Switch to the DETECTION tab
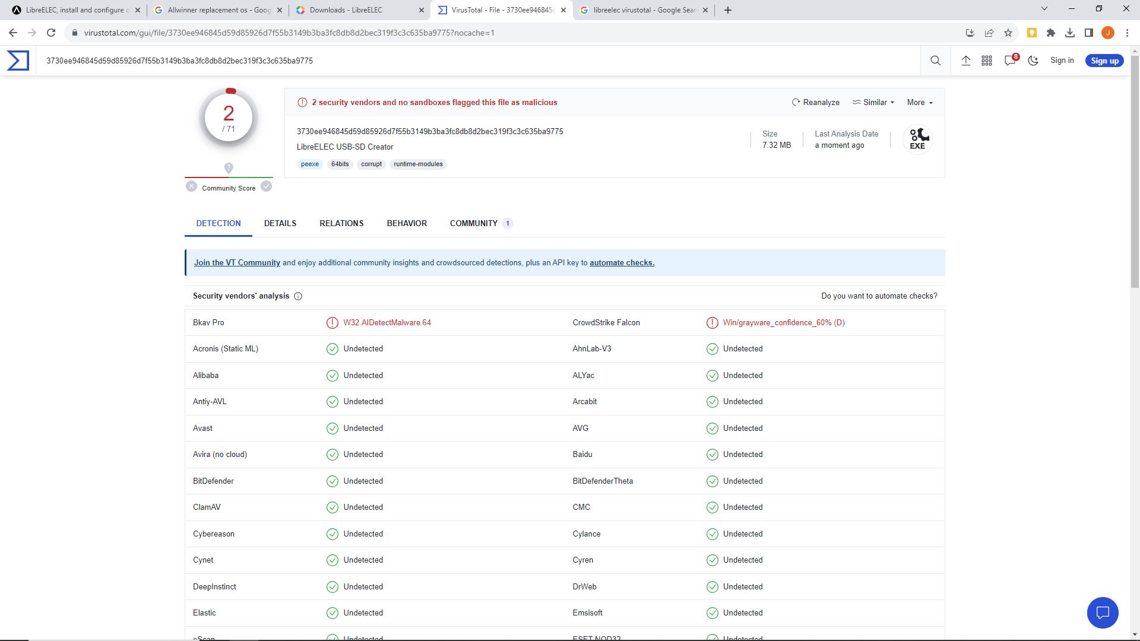The image size is (1140, 641). 218,223
